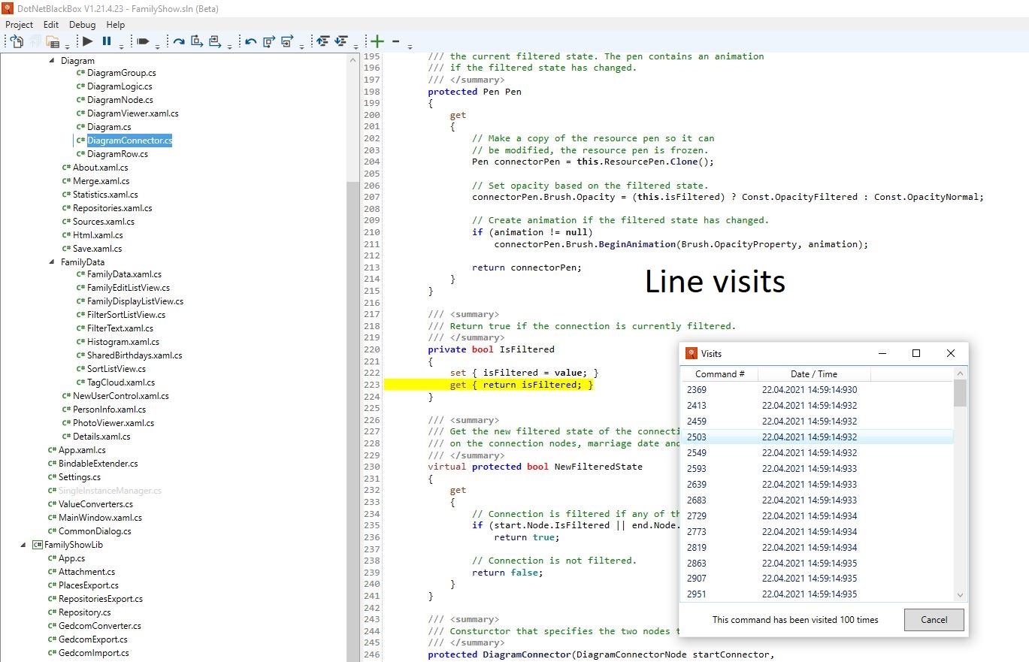The width and height of the screenshot is (1029, 662).
Task: Start playback with the Play icon
Action: click(x=88, y=41)
